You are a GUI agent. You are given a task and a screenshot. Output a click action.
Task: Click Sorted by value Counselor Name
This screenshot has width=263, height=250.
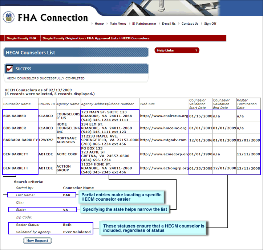pyautogui.click(x=78, y=188)
